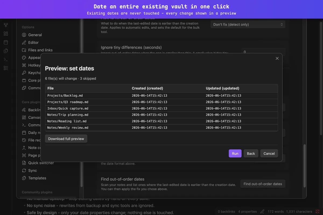Click the Community plugins puzzle icon
Viewport: 323px width, 215px height.
[x=24, y=88]
